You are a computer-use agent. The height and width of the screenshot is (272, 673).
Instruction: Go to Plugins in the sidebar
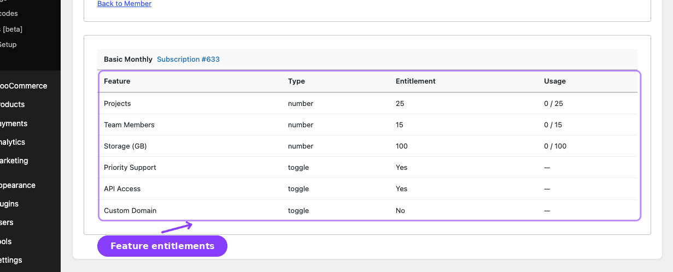[x=9, y=204]
